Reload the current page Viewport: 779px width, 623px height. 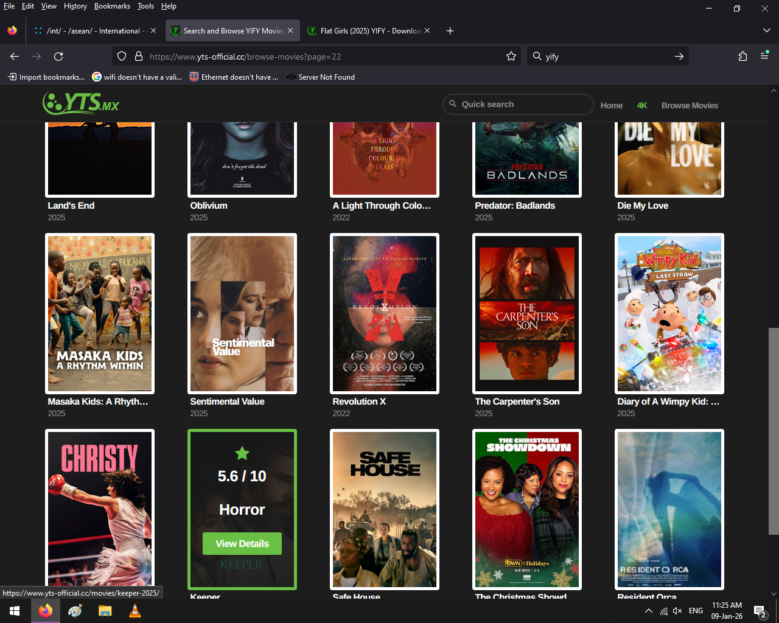58,57
